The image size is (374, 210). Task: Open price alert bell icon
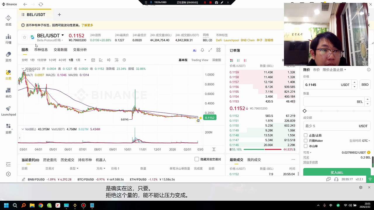202,50
